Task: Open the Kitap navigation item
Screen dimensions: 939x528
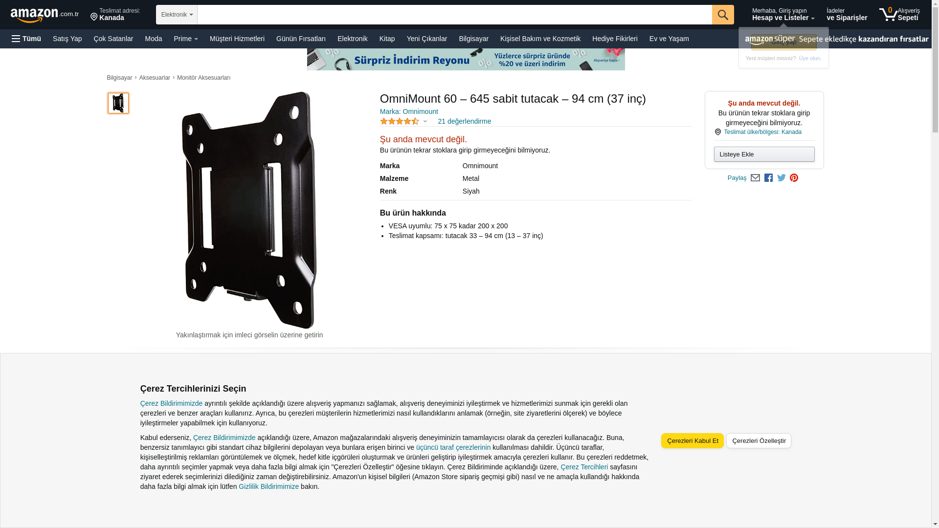Action: coord(387,39)
